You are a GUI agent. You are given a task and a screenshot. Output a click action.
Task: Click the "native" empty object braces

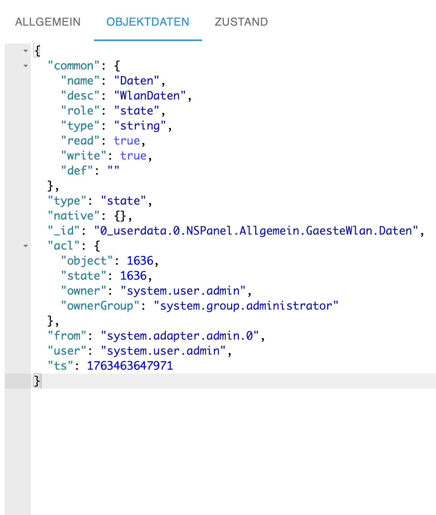pyautogui.click(x=120, y=216)
